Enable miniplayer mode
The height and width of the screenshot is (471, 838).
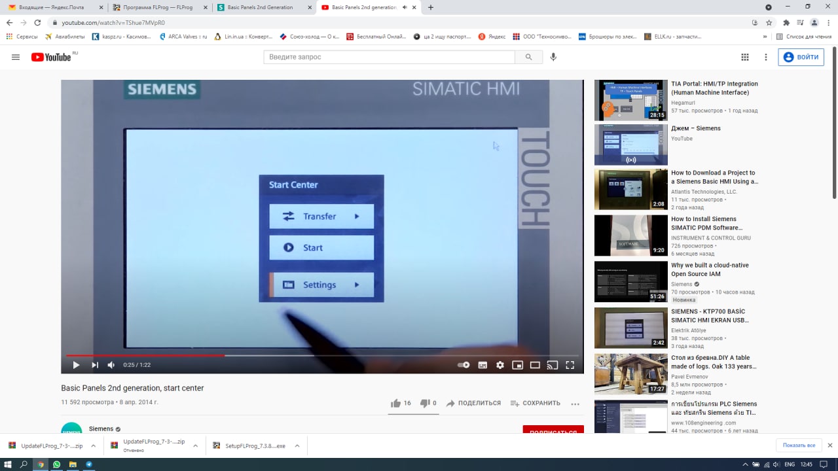[518, 365]
